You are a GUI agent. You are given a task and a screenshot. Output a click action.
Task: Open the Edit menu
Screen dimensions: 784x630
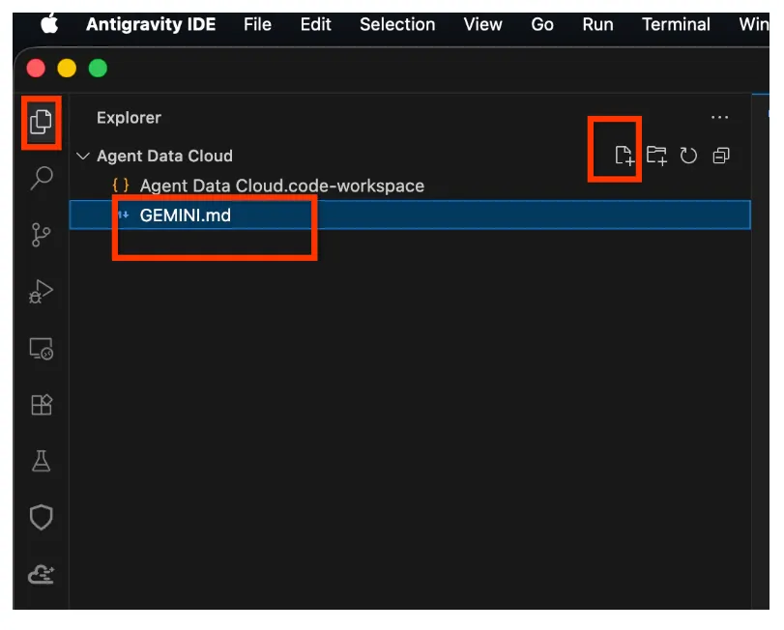coord(315,24)
